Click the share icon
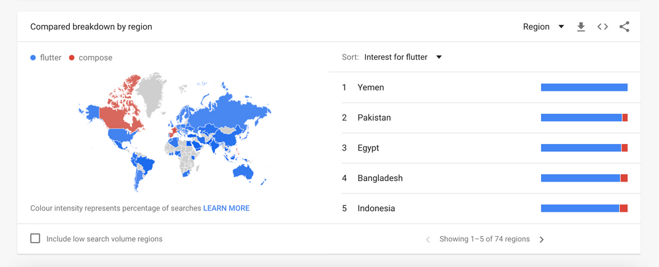Image resolution: width=659 pixels, height=267 pixels. (x=624, y=27)
